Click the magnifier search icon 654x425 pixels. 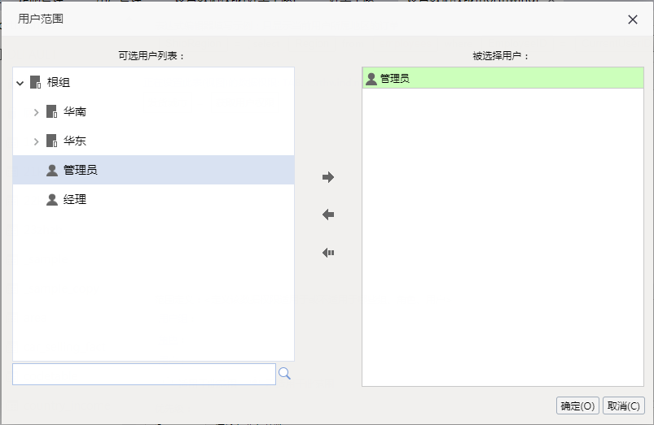coord(284,374)
